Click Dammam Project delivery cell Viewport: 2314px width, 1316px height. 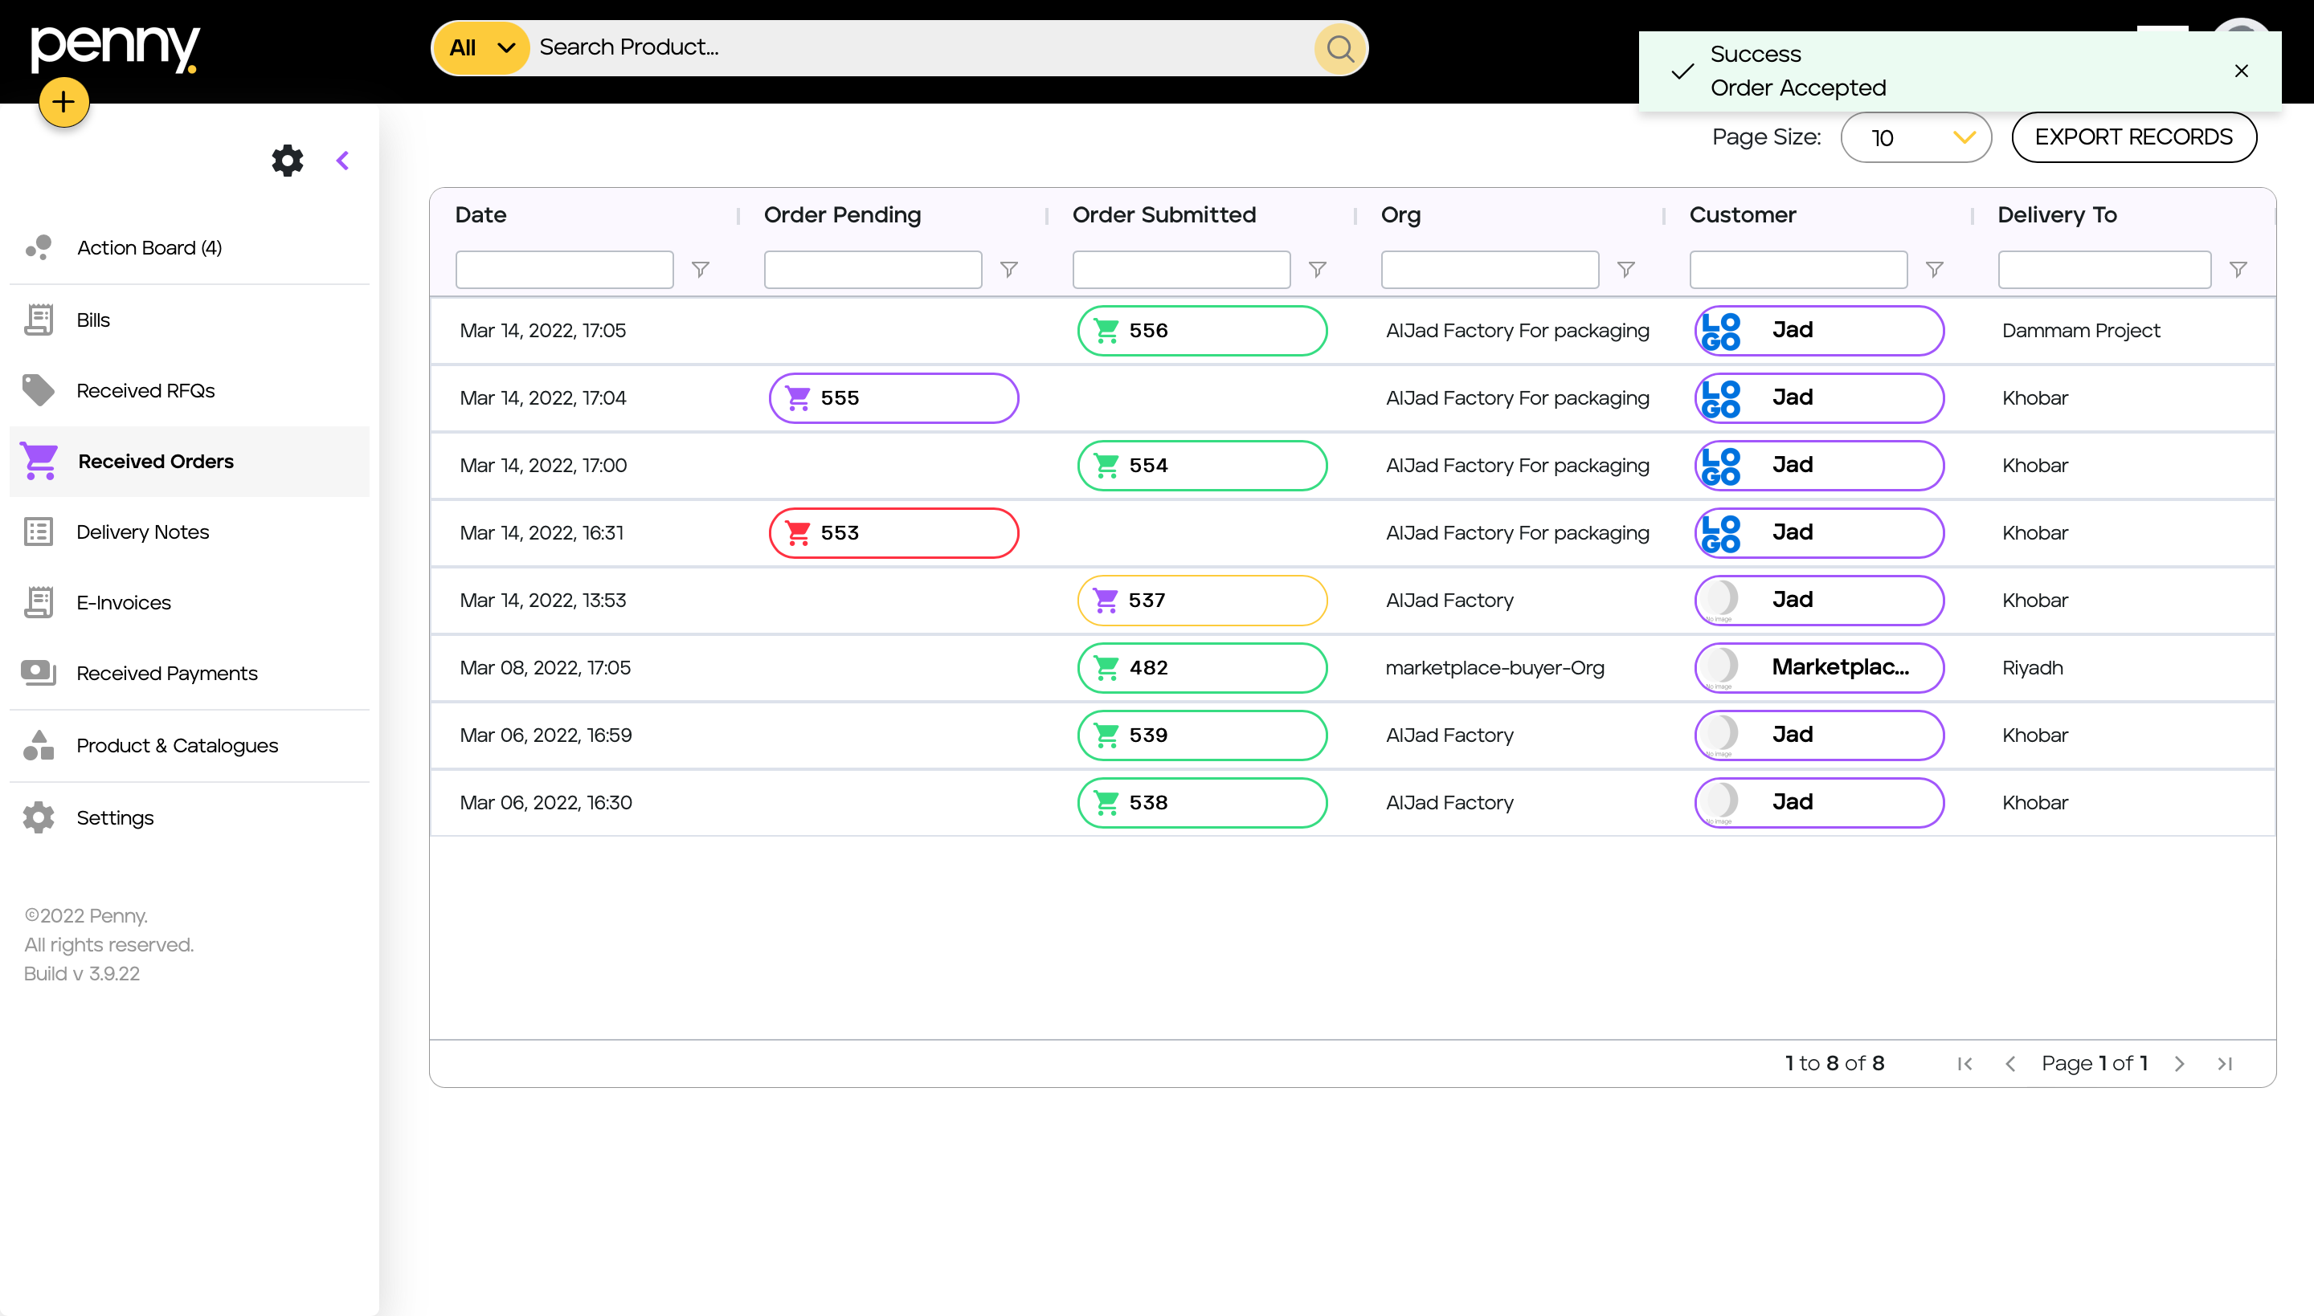coord(2081,331)
